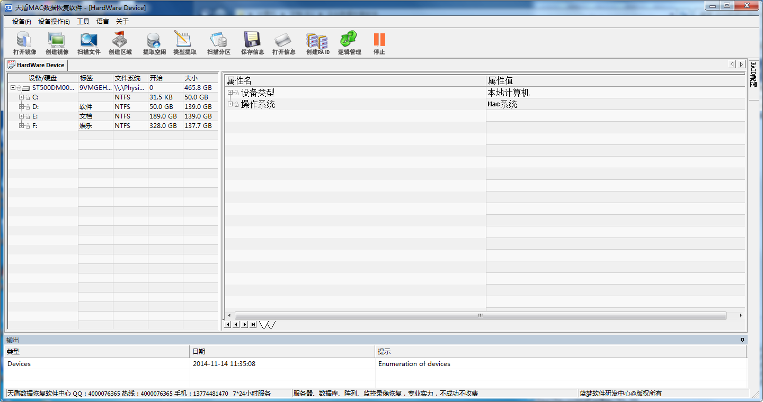Click the horizontal scrollbar in properties panel
The image size is (763, 402).
tap(480, 315)
